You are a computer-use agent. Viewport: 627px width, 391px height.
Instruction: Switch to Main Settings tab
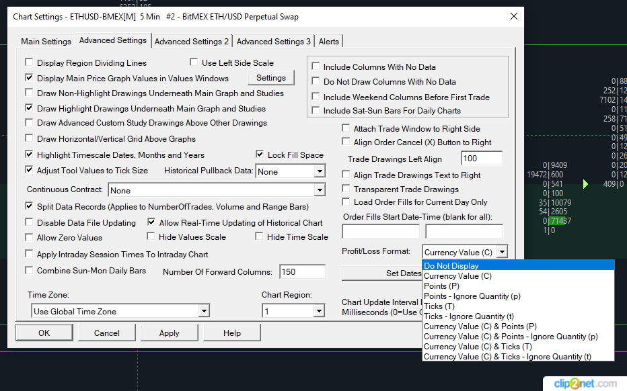coord(46,42)
